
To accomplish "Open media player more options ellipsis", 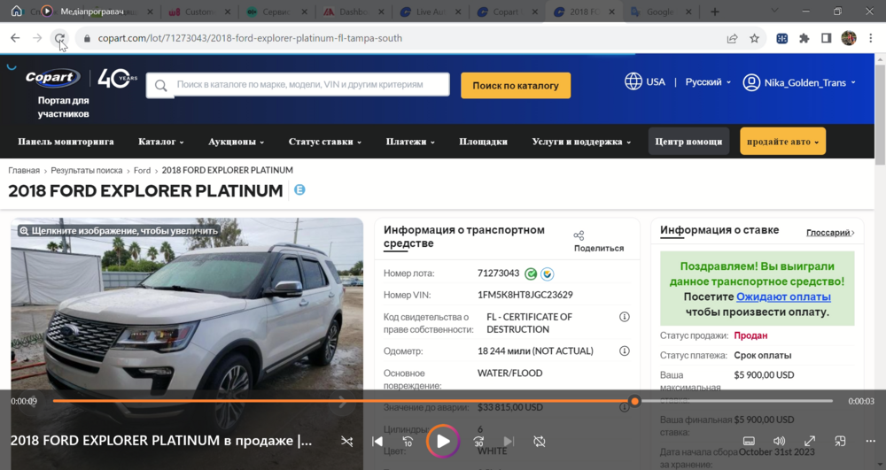I will pyautogui.click(x=870, y=441).
